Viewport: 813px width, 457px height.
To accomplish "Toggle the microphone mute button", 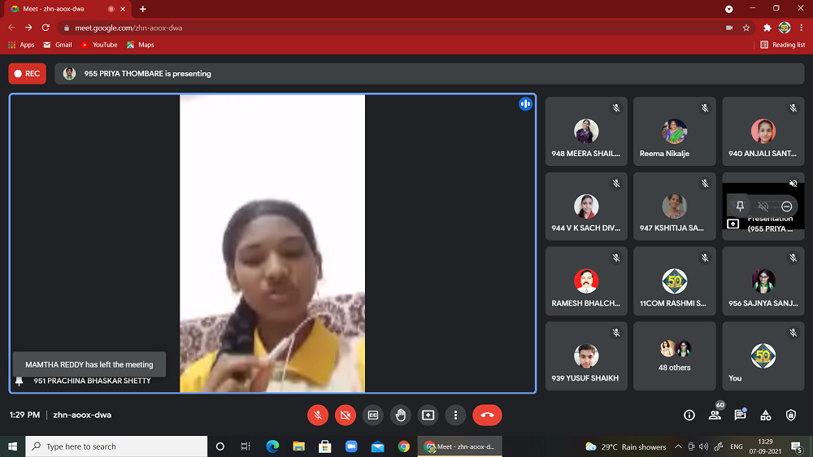I will click(318, 415).
